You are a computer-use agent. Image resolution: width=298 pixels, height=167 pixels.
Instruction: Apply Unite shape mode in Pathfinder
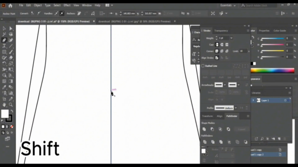pyautogui.click(x=204, y=129)
